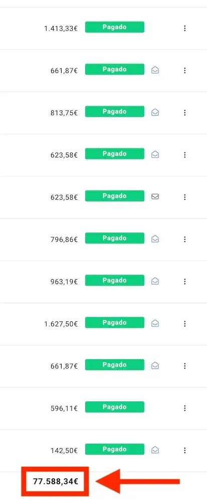This screenshot has height=503, width=207.
Task: Click the opened-email icon on 1.627,50€ row
Action: [155, 323]
